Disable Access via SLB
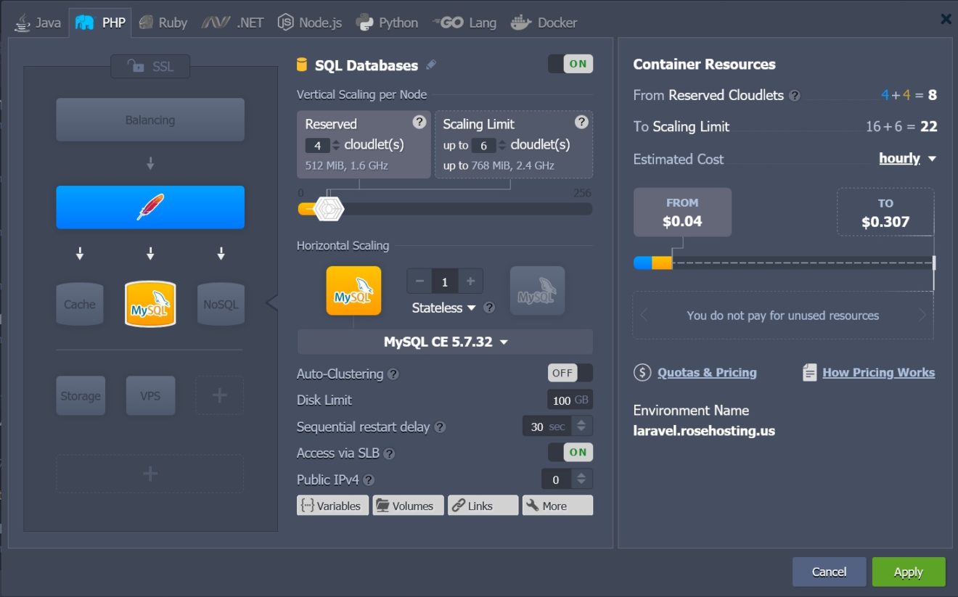Viewport: 958px width, 597px height. pyautogui.click(x=570, y=452)
